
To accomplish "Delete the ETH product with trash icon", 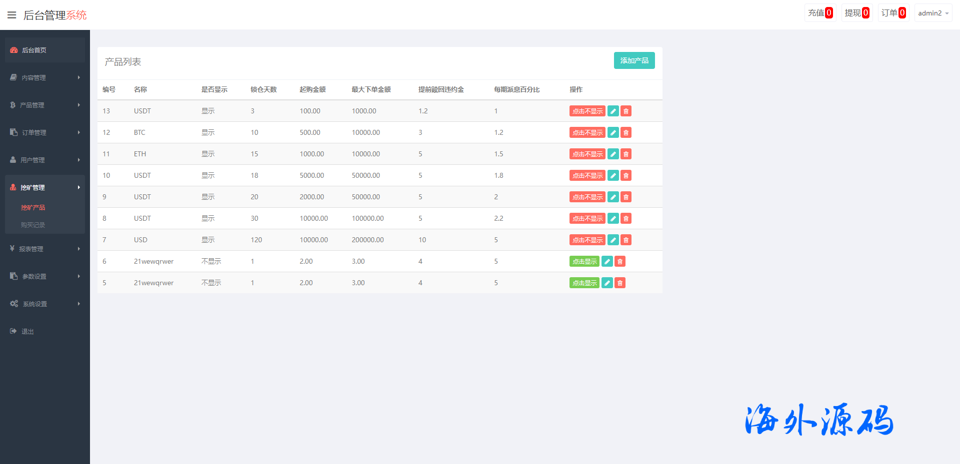I will (626, 154).
